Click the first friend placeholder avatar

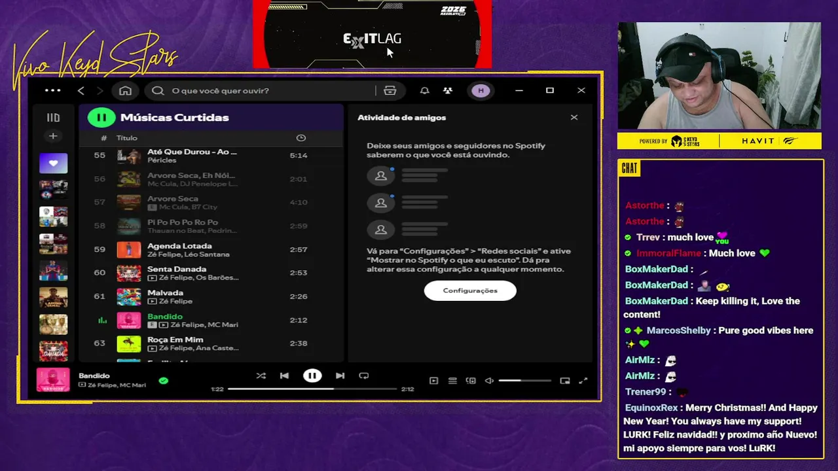(380, 176)
